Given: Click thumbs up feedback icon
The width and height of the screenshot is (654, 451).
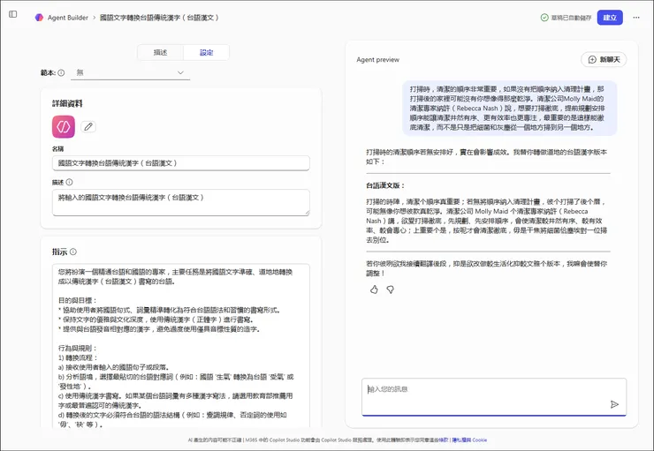Looking at the screenshot, I should [x=374, y=289].
